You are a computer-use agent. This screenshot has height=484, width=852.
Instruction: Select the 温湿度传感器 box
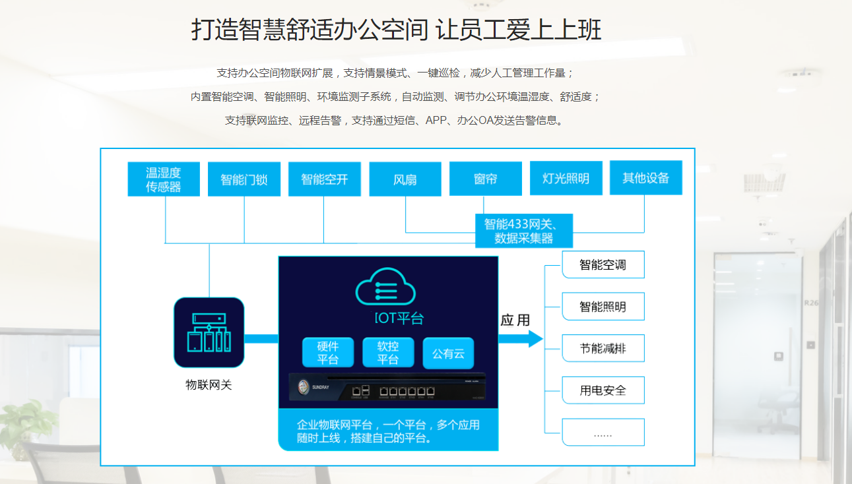(163, 179)
